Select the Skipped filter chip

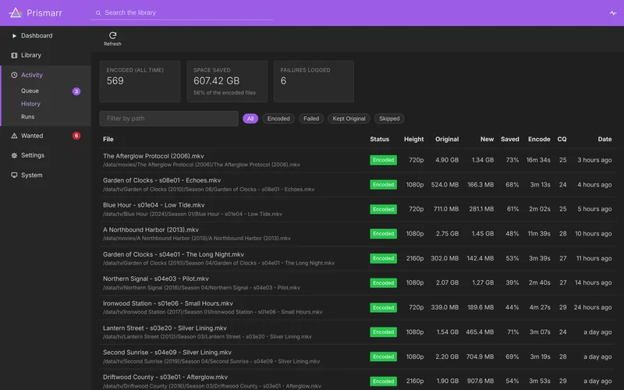(x=389, y=119)
